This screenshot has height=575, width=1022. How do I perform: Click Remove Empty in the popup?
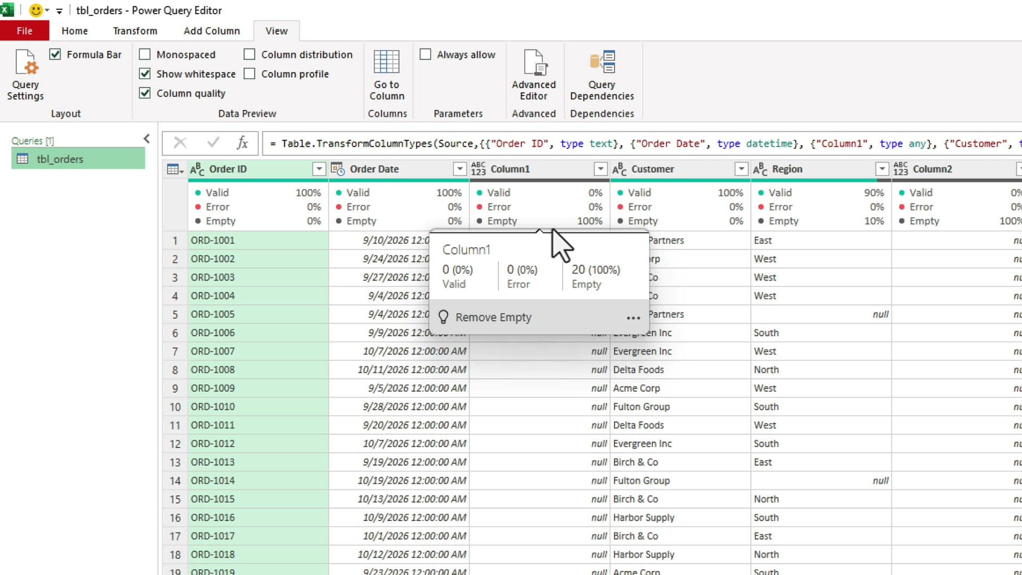click(493, 317)
